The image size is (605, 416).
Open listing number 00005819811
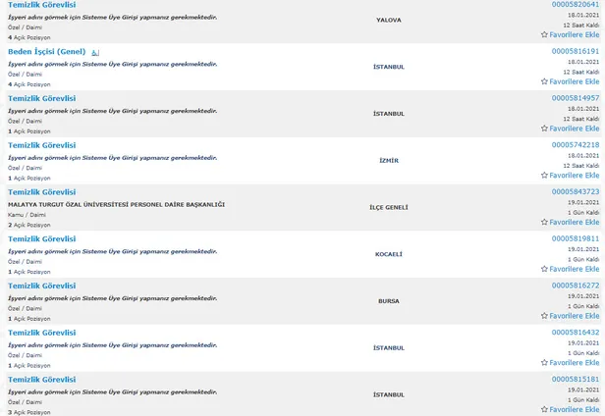point(575,238)
